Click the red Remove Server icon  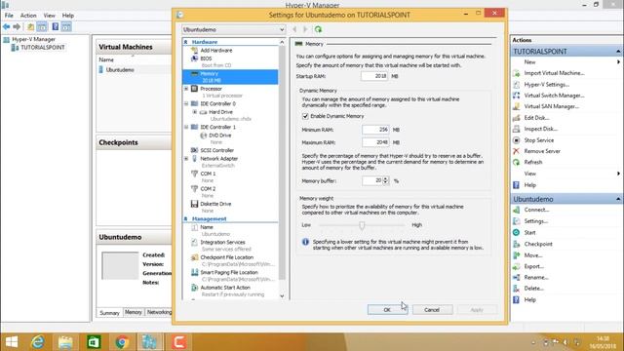(516, 151)
